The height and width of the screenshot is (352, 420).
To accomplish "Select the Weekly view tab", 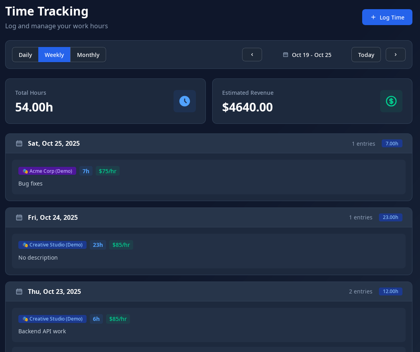I will coord(54,55).
